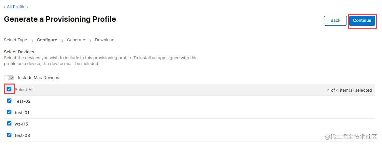Click the Generate a Provisioning Profile heading
Viewport: 382px width, 145px height.
(x=60, y=19)
